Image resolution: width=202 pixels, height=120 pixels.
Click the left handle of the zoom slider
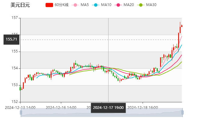tap(20, 112)
